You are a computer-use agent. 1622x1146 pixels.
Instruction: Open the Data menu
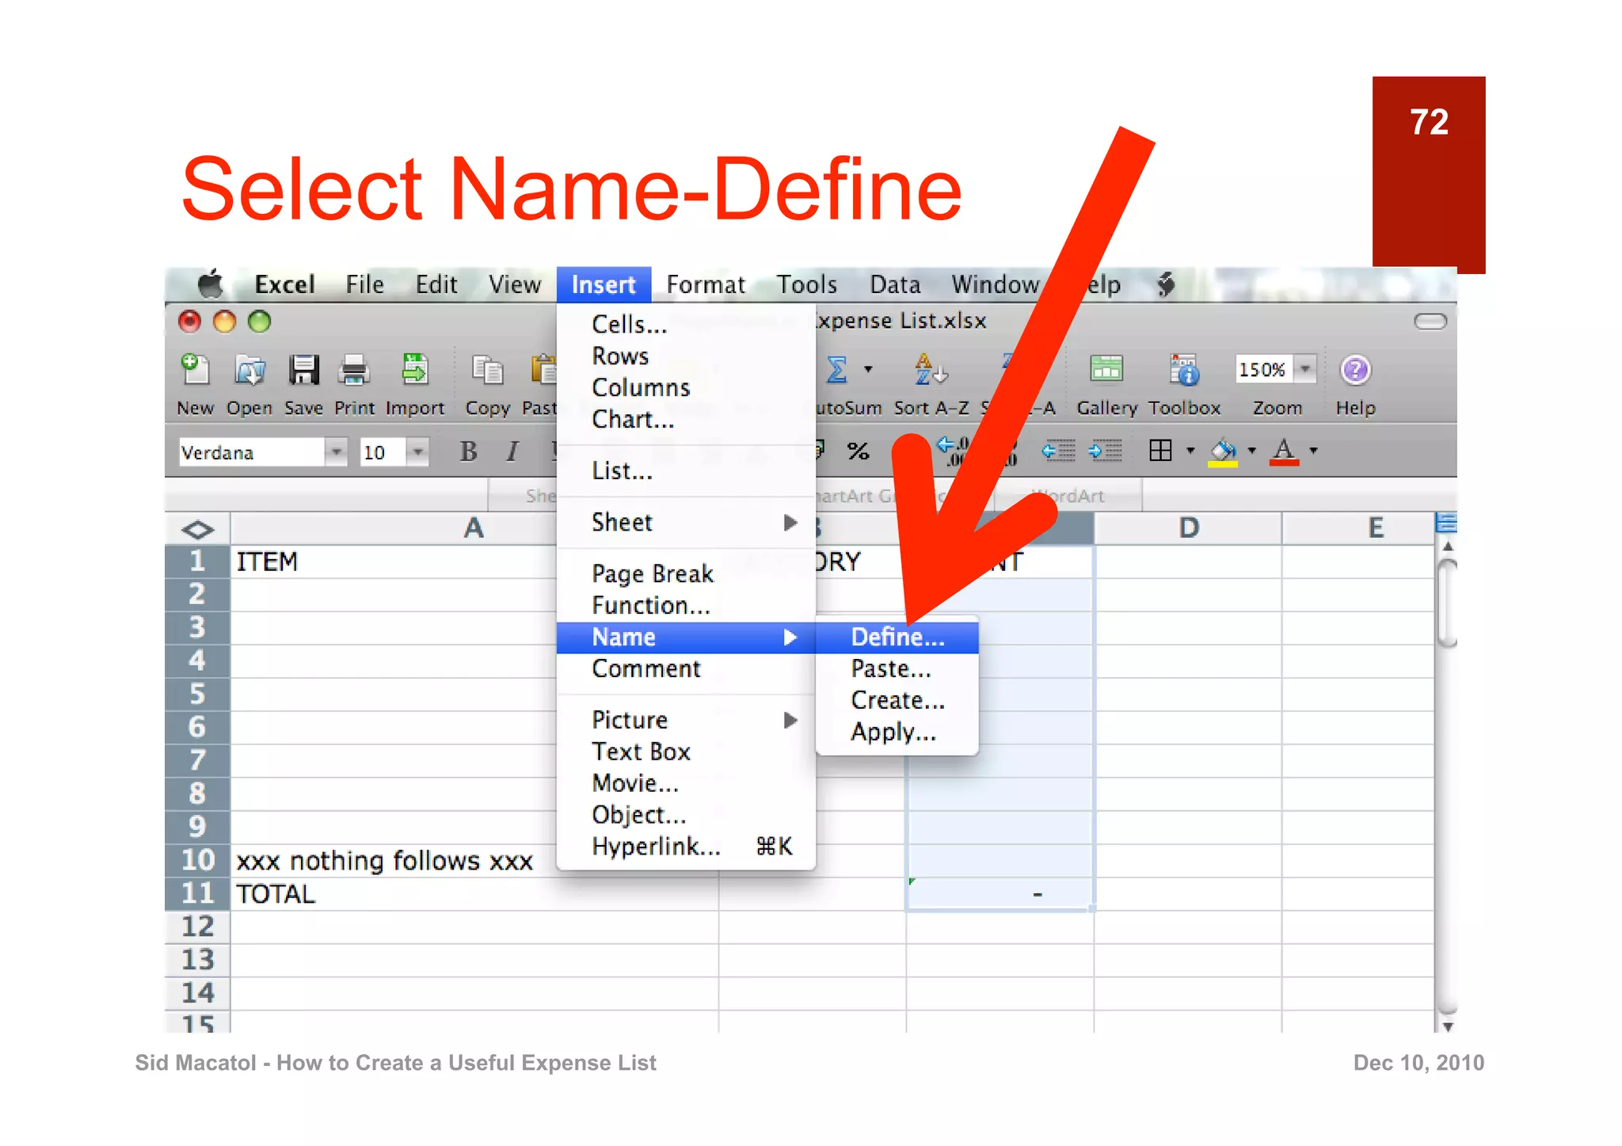click(895, 284)
